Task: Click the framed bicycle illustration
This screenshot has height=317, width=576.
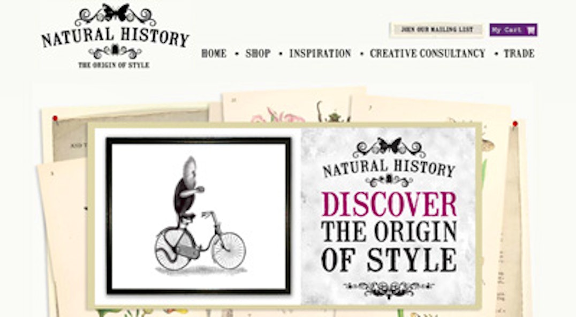Action: tap(199, 216)
